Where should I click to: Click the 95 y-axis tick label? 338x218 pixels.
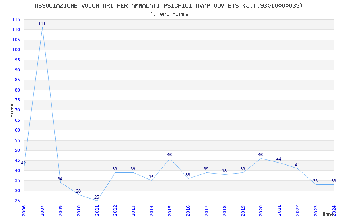point(17,60)
